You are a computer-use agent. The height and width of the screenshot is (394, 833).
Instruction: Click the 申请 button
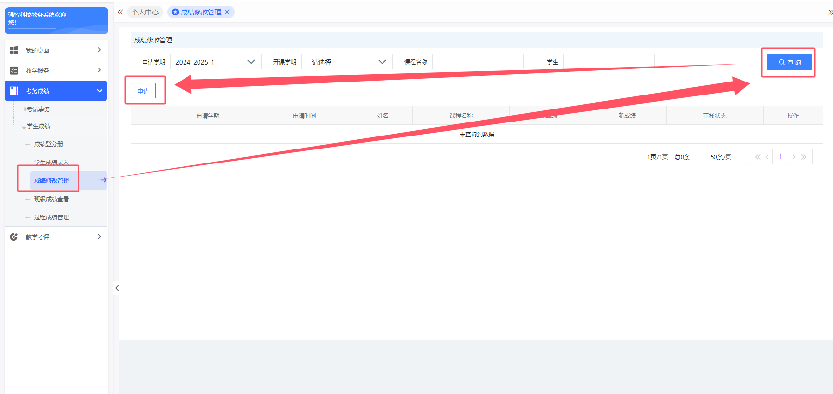(x=143, y=91)
